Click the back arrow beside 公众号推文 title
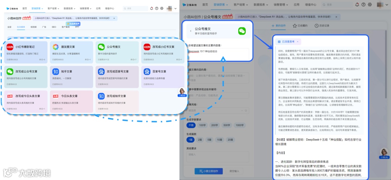 click(191, 31)
